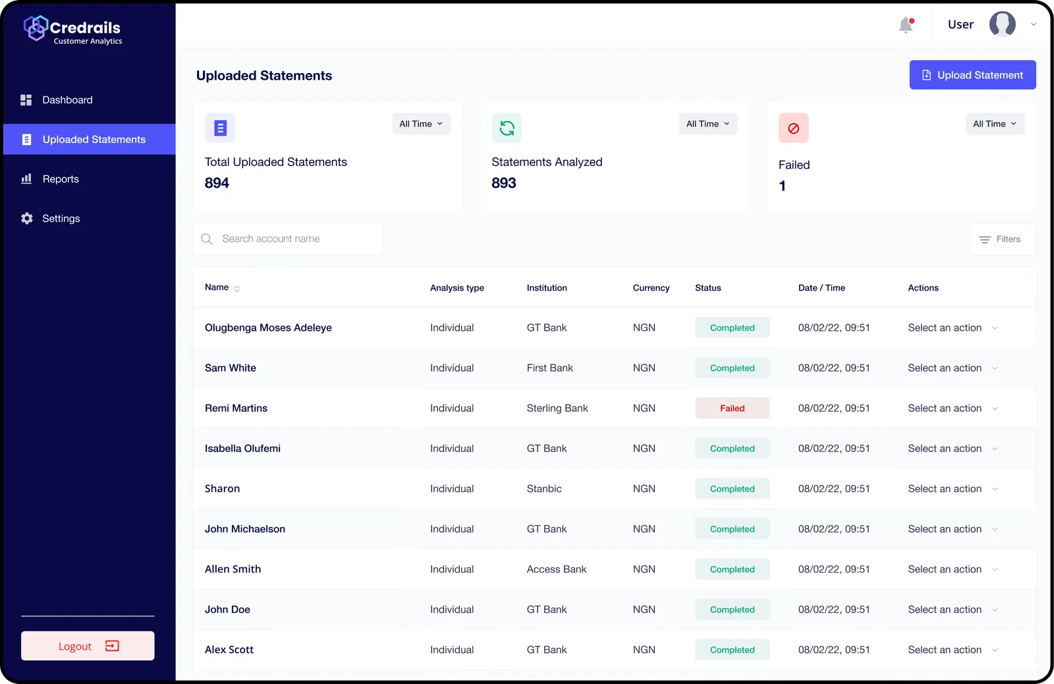
Task: Select Uploaded Statements sidebar item
Action: point(90,140)
